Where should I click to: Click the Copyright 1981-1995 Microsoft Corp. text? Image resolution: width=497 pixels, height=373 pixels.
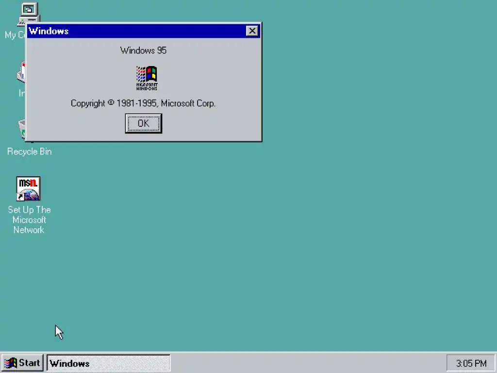click(x=143, y=103)
